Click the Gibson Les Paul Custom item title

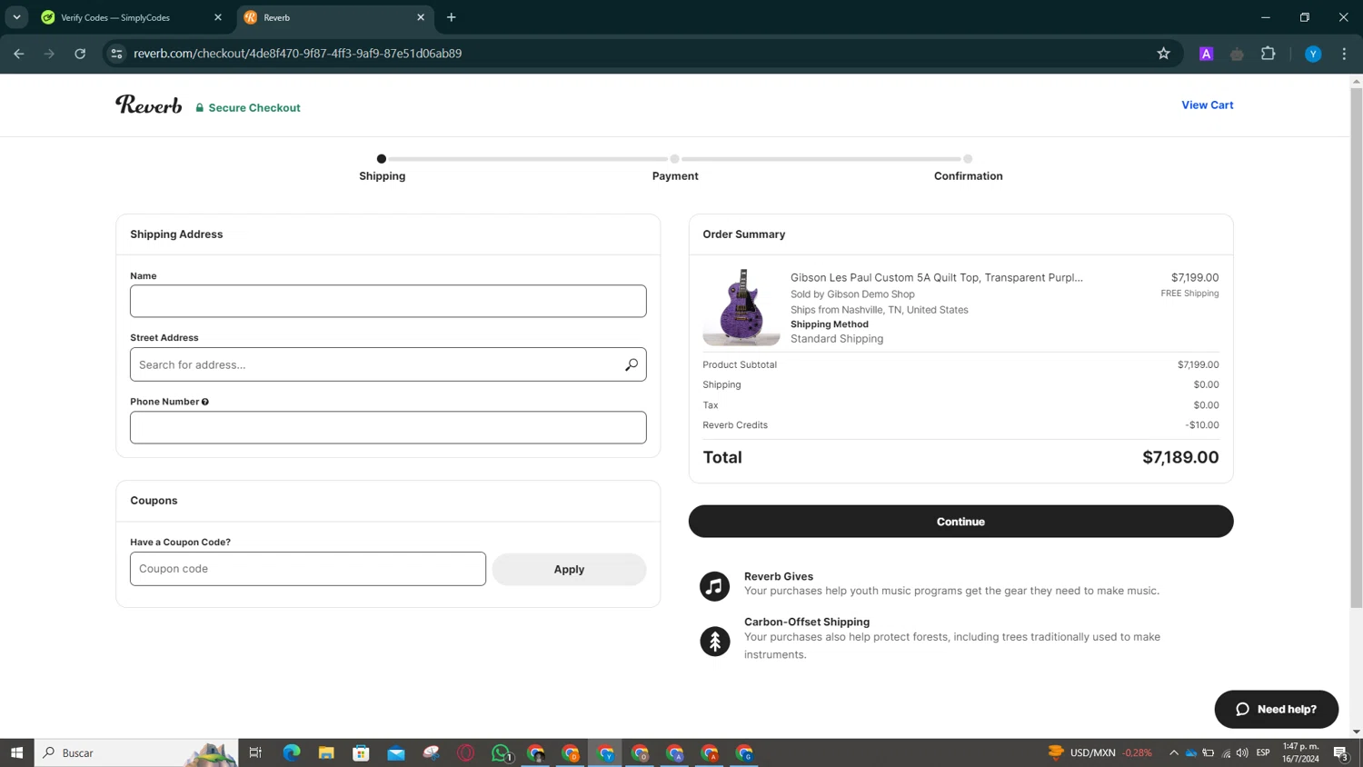point(936,277)
